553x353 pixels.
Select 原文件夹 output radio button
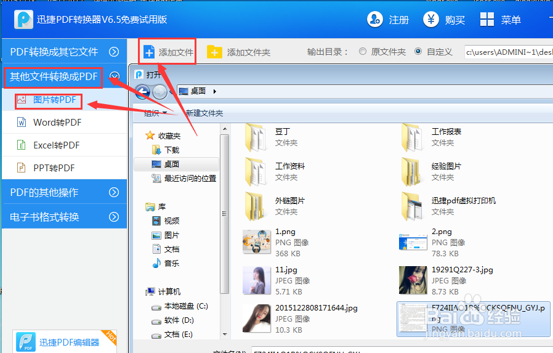pos(363,52)
